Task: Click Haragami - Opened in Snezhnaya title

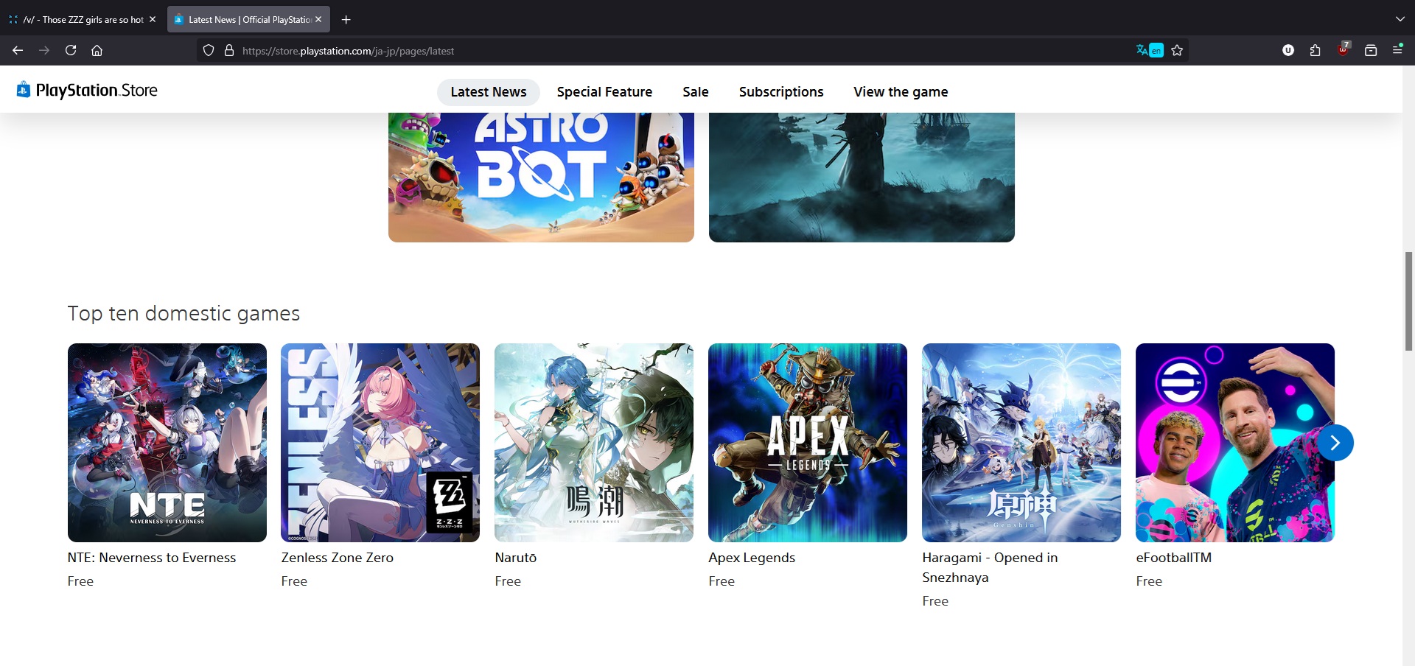Action: coord(990,567)
